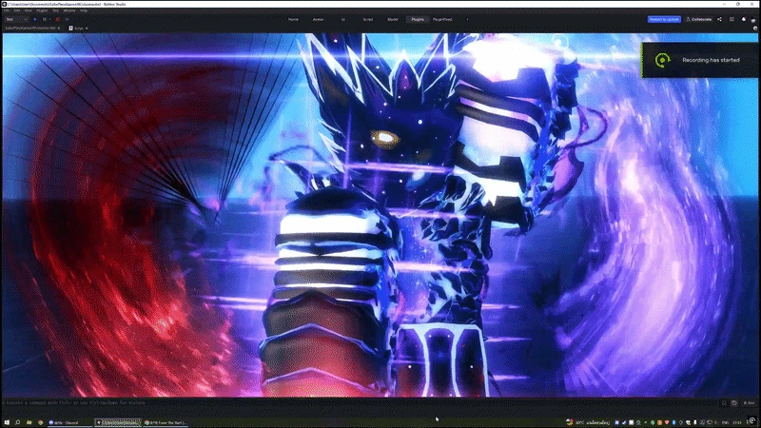The height and width of the screenshot is (428, 761).
Task: Open the View menu
Action: 29,10
